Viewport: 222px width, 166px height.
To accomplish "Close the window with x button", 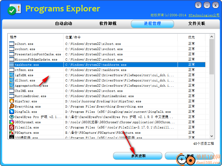I will pyautogui.click(x=216, y=5).
